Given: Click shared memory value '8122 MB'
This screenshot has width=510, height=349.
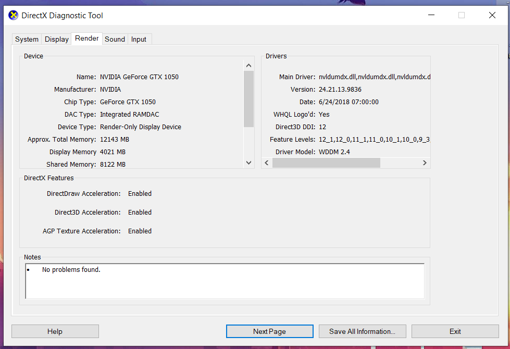Looking at the screenshot, I should click(x=113, y=165).
